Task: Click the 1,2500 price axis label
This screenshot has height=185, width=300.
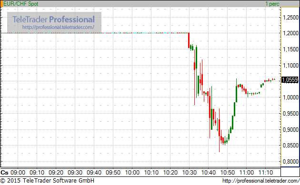Action: 290,18
